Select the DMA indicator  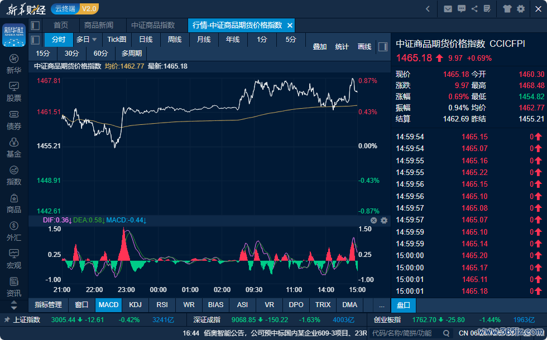pyautogui.click(x=349, y=305)
